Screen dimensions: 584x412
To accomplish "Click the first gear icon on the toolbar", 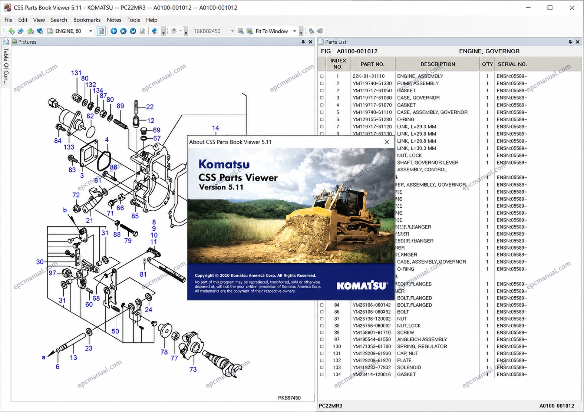I will pyautogui.click(x=311, y=31).
